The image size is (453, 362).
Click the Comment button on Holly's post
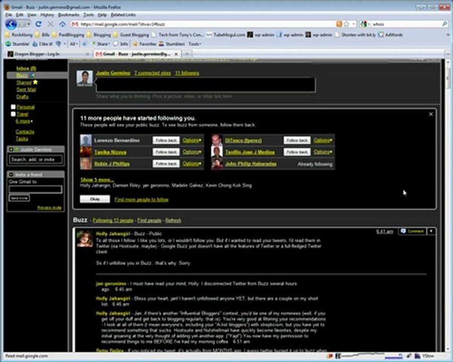click(413, 231)
